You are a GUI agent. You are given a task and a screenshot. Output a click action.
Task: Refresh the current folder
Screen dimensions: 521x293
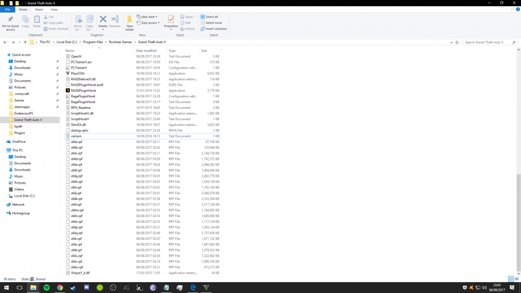tap(457, 43)
